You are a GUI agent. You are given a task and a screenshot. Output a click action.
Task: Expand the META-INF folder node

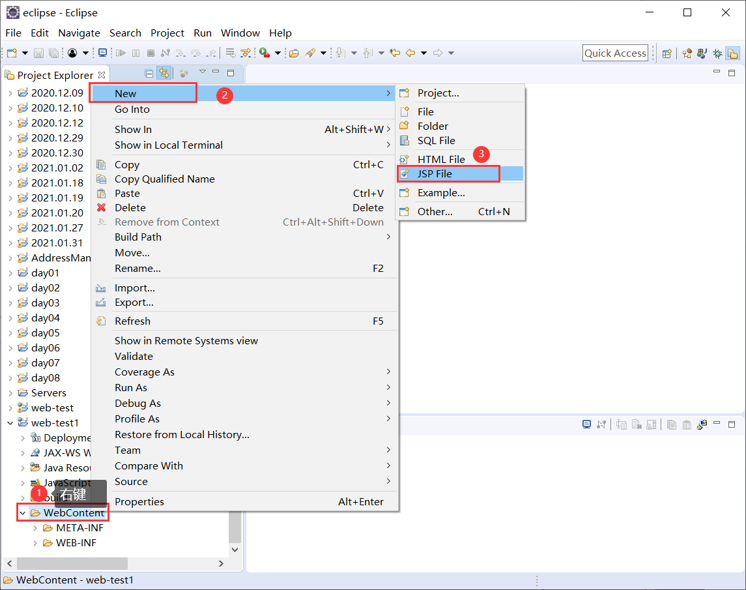(35, 528)
